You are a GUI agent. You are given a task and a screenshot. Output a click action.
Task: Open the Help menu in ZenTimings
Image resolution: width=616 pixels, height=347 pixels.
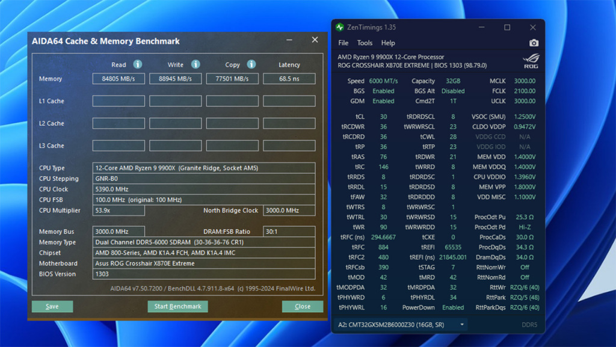coord(388,43)
